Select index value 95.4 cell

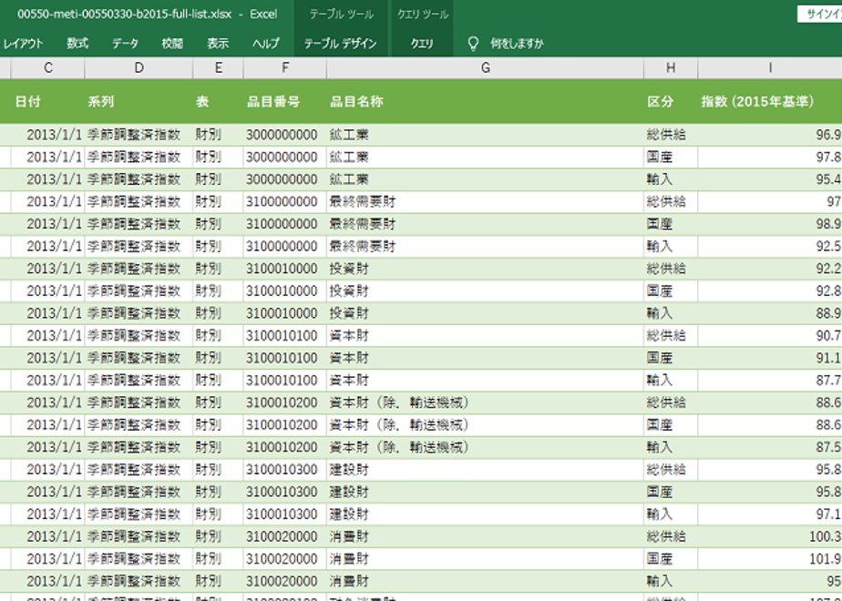click(x=770, y=179)
